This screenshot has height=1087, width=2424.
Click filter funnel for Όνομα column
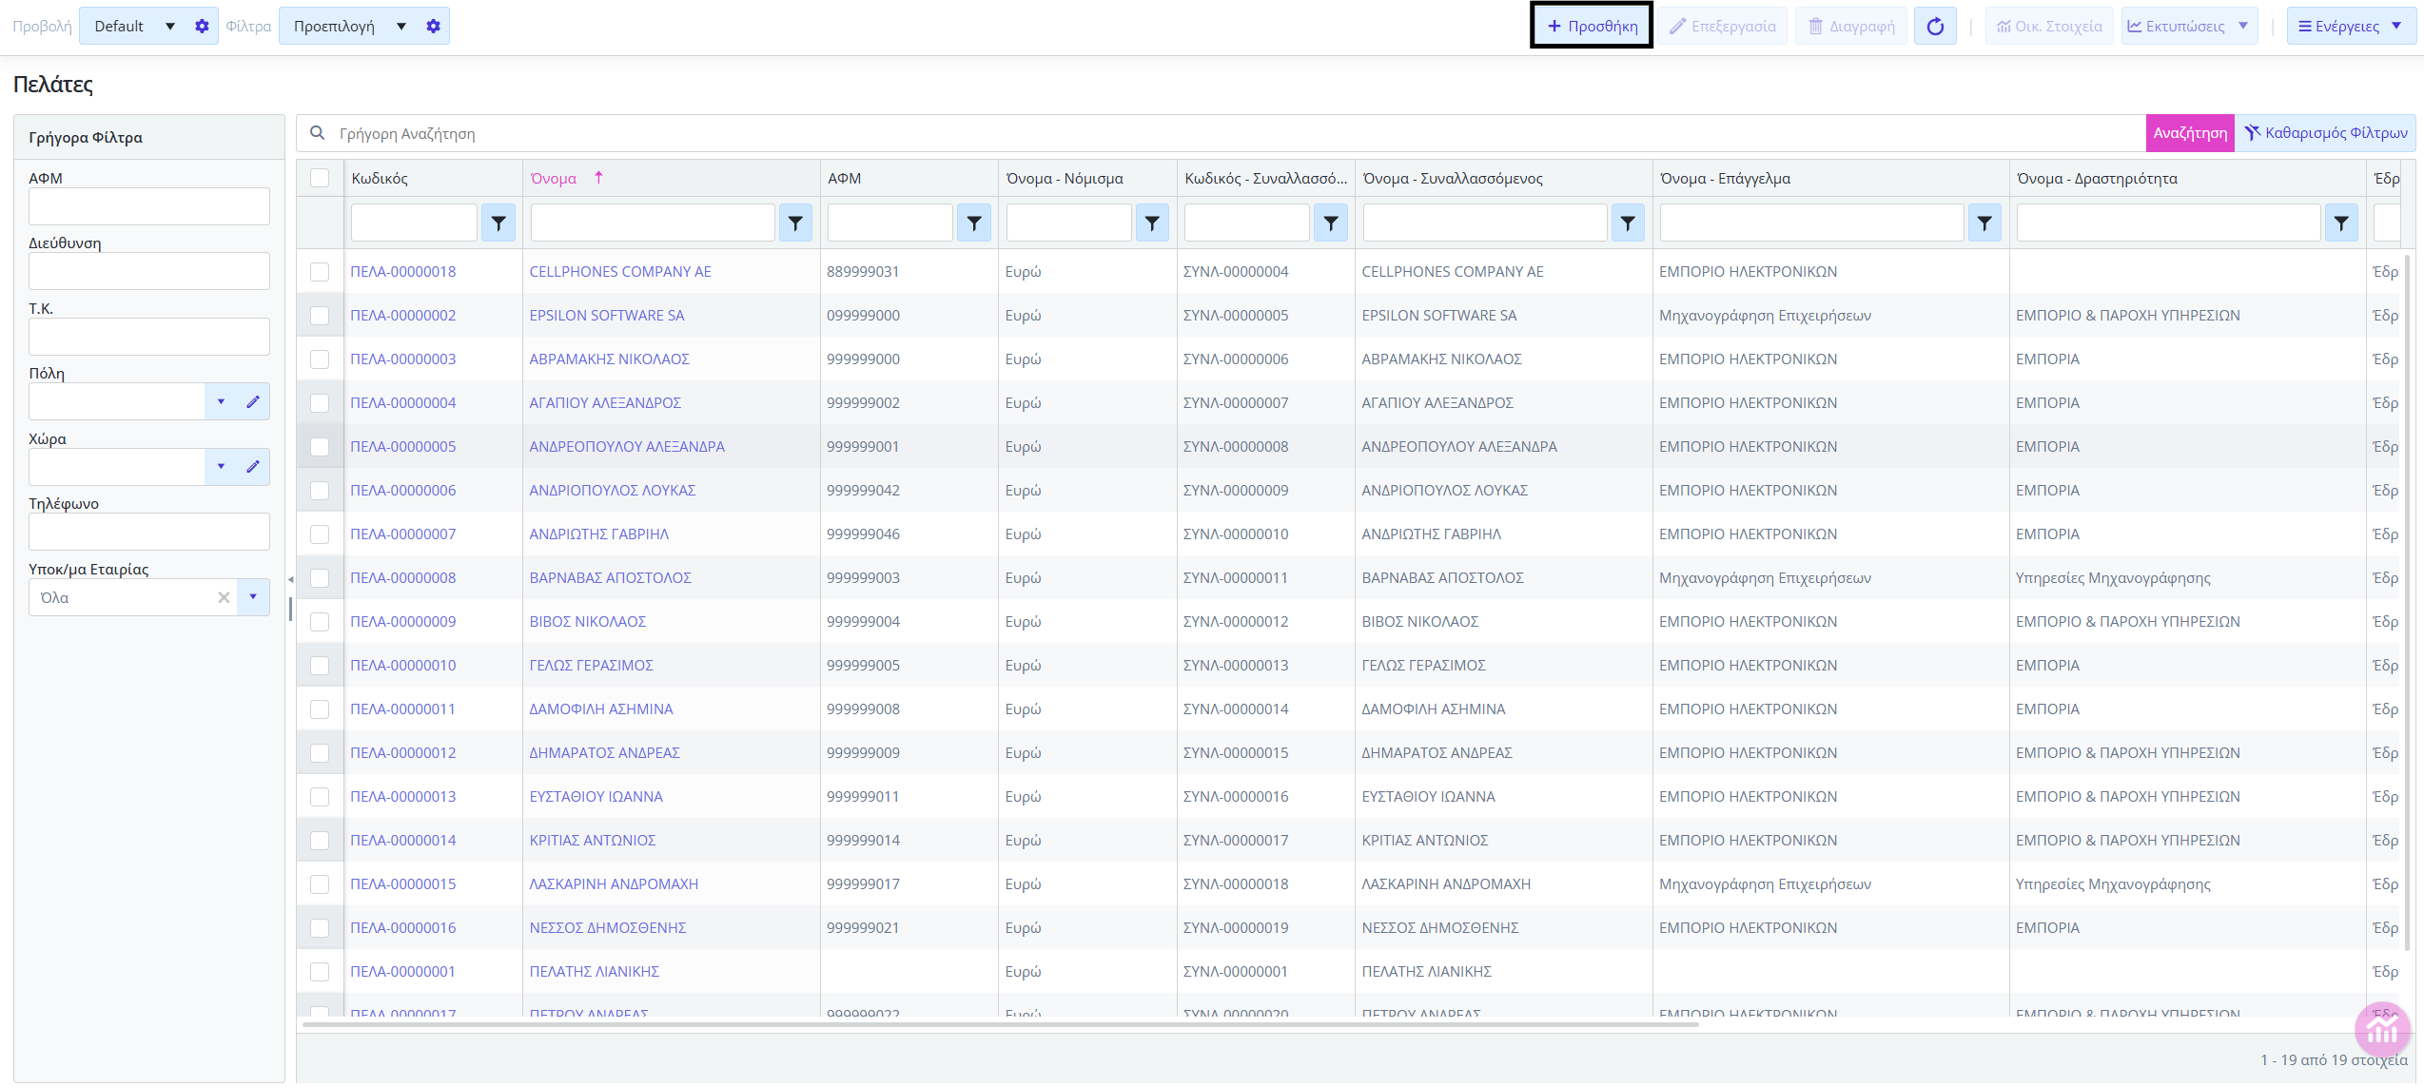point(795,223)
